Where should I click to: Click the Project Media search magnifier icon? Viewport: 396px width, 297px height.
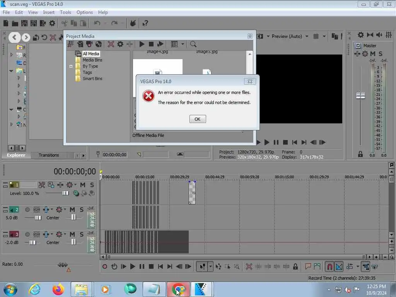click(193, 44)
